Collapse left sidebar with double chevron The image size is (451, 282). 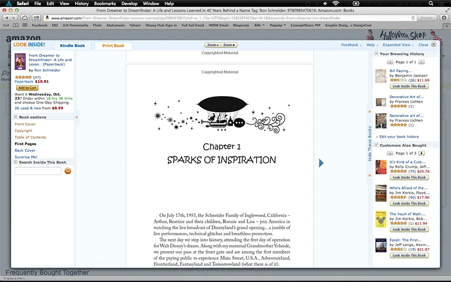77,117
